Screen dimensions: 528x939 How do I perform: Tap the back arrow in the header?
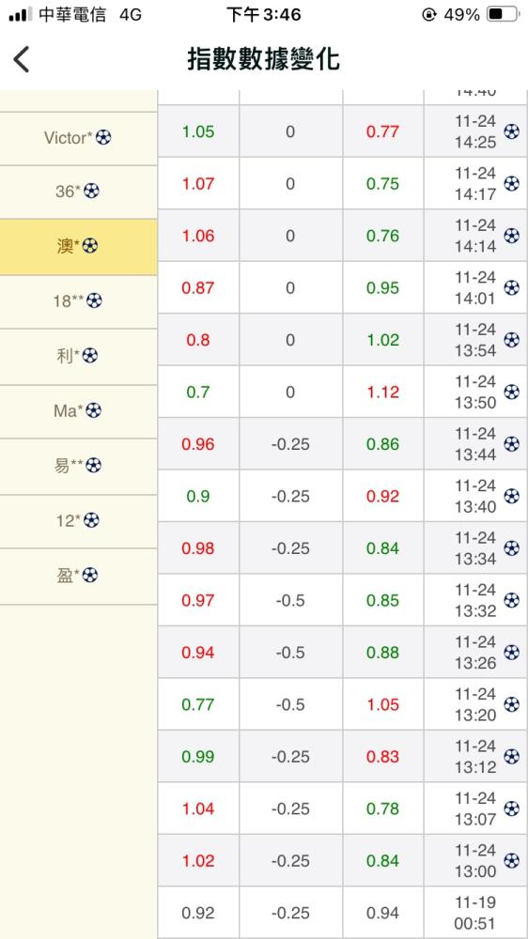click(21, 60)
